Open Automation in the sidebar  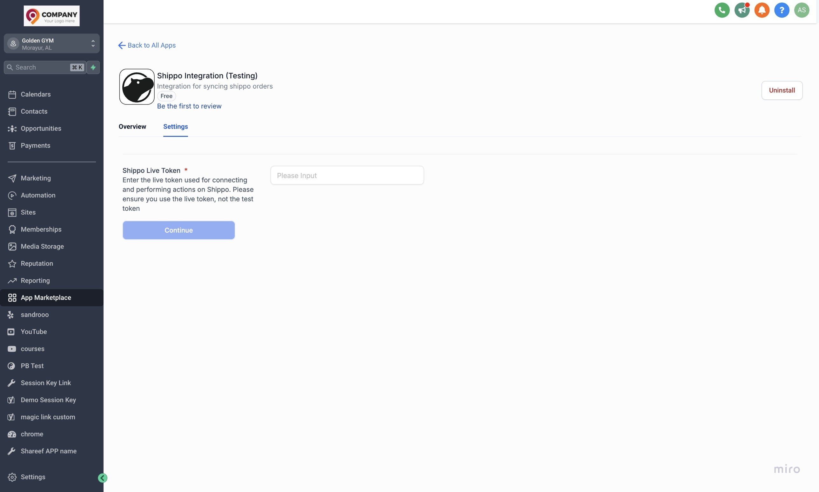tap(38, 195)
